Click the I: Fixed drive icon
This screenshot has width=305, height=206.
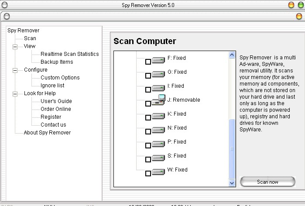coord(158,88)
